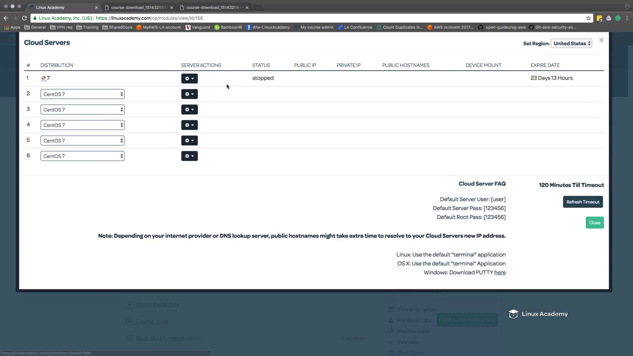This screenshot has height=356, width=633.
Task: Click the green Close button
Action: 594,223
